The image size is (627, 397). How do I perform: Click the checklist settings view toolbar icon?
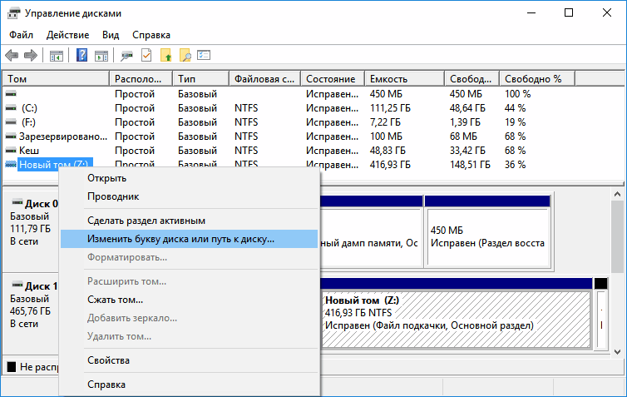tap(204, 56)
